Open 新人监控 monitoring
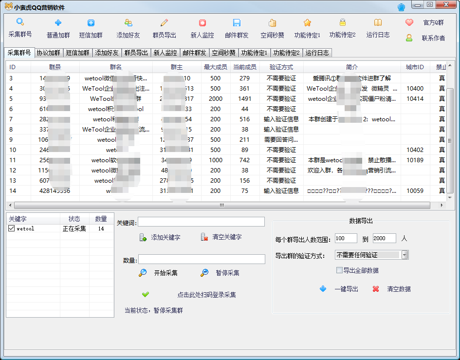The width and height of the screenshot is (460, 360). 201,28
